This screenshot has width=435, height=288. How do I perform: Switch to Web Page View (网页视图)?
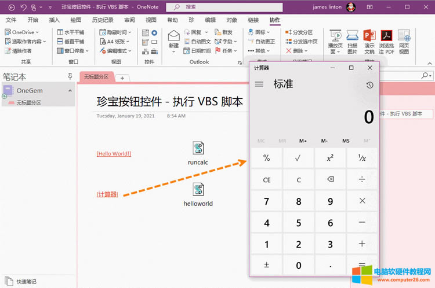coord(404,42)
